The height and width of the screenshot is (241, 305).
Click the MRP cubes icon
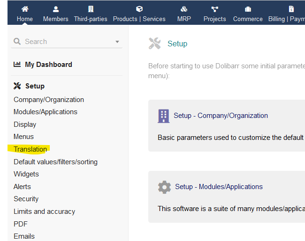(184, 9)
